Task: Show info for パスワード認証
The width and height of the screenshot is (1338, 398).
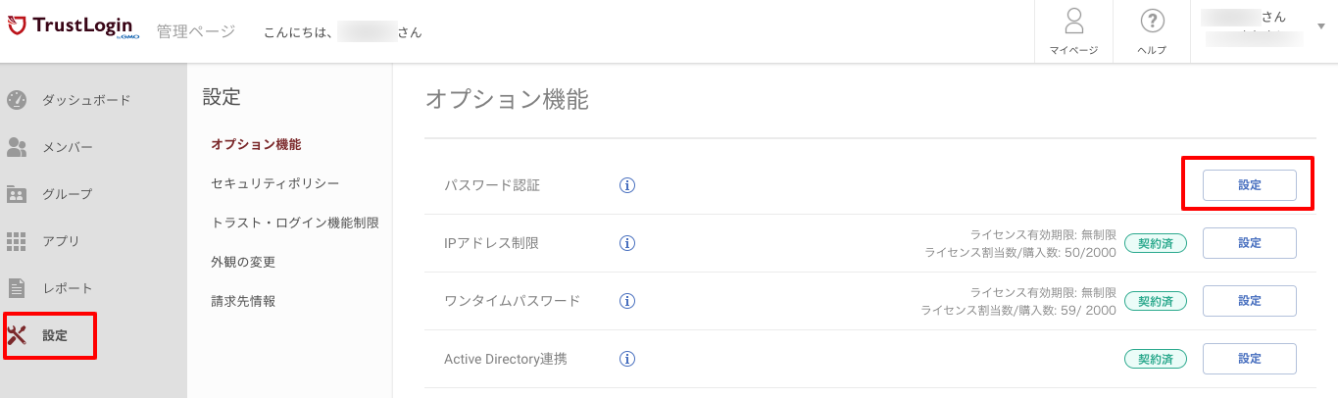Action: (628, 184)
